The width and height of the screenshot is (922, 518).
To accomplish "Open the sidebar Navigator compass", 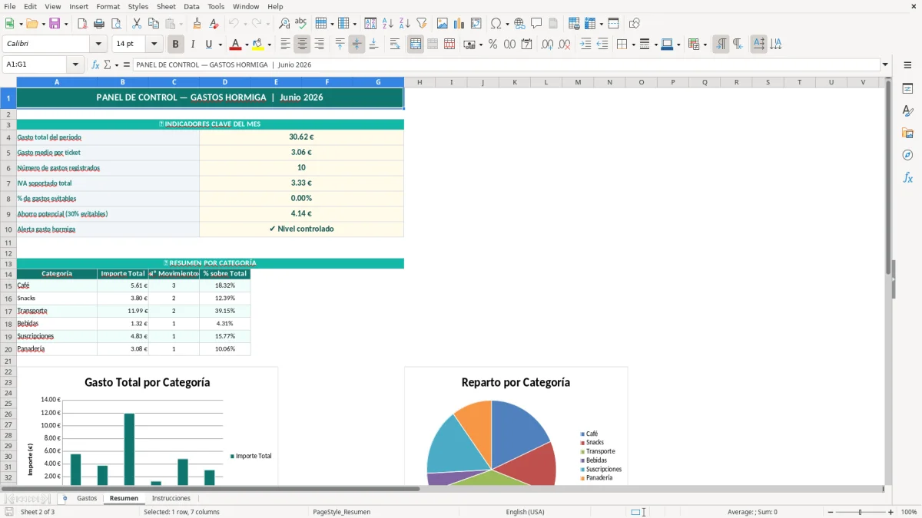I will (x=907, y=155).
